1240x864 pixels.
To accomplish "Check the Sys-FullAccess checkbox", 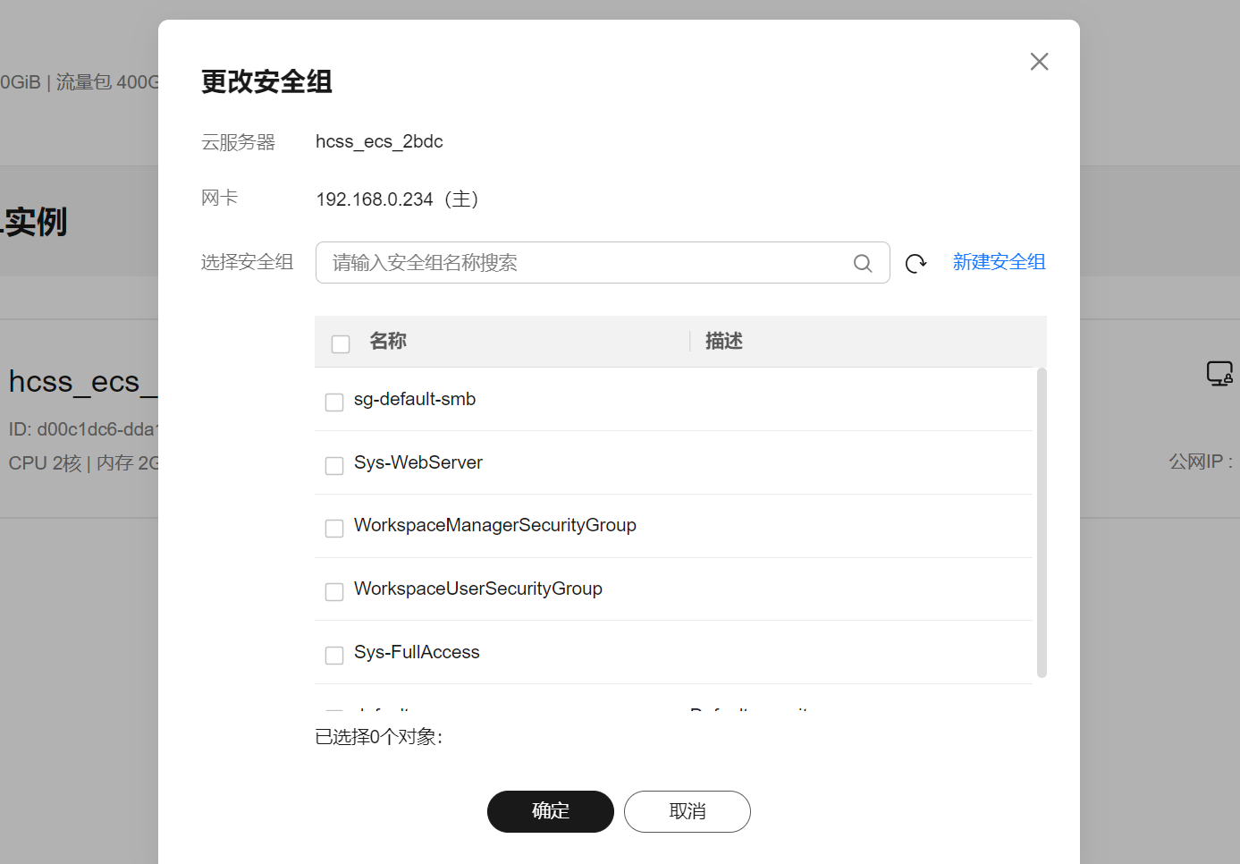I will coord(334,656).
